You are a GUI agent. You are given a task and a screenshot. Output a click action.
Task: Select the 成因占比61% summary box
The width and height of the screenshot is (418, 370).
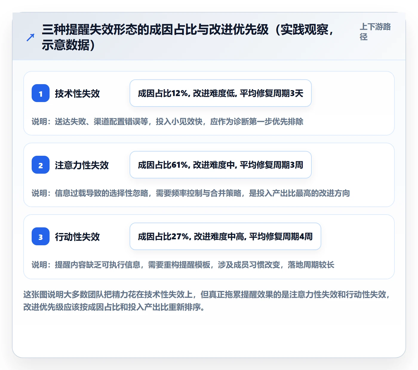221,165
